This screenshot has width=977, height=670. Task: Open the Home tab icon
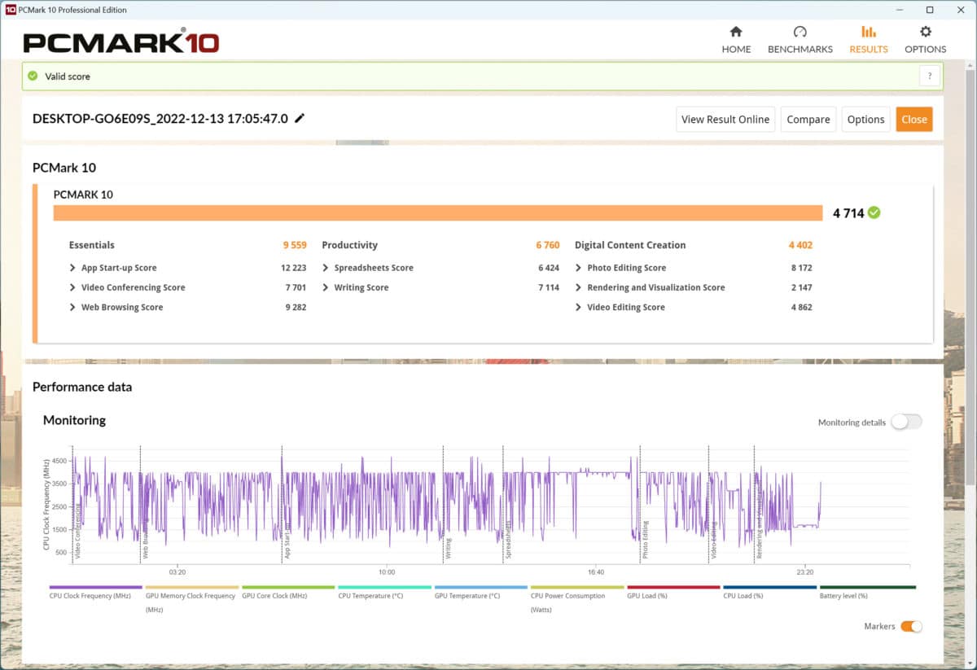click(736, 33)
